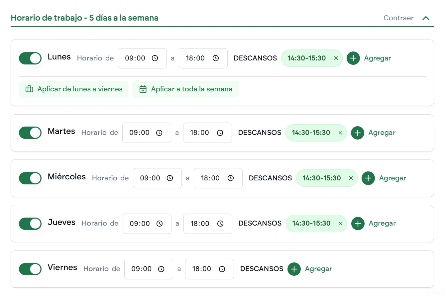The height and width of the screenshot is (295, 445).
Task: Click the plus icon to add Miércoles break
Action: click(368, 178)
